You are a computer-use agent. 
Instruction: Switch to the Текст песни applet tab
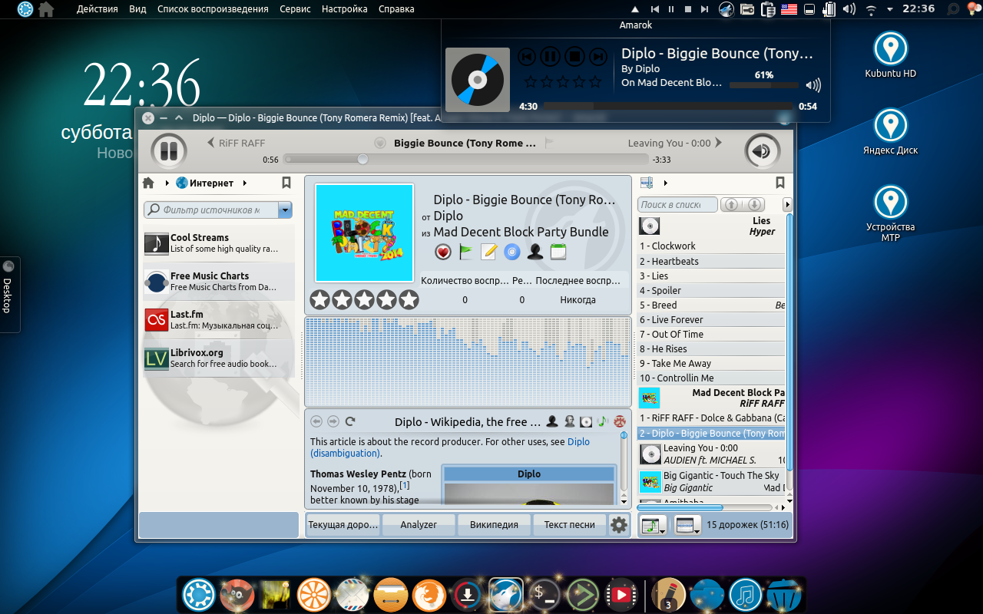point(569,525)
